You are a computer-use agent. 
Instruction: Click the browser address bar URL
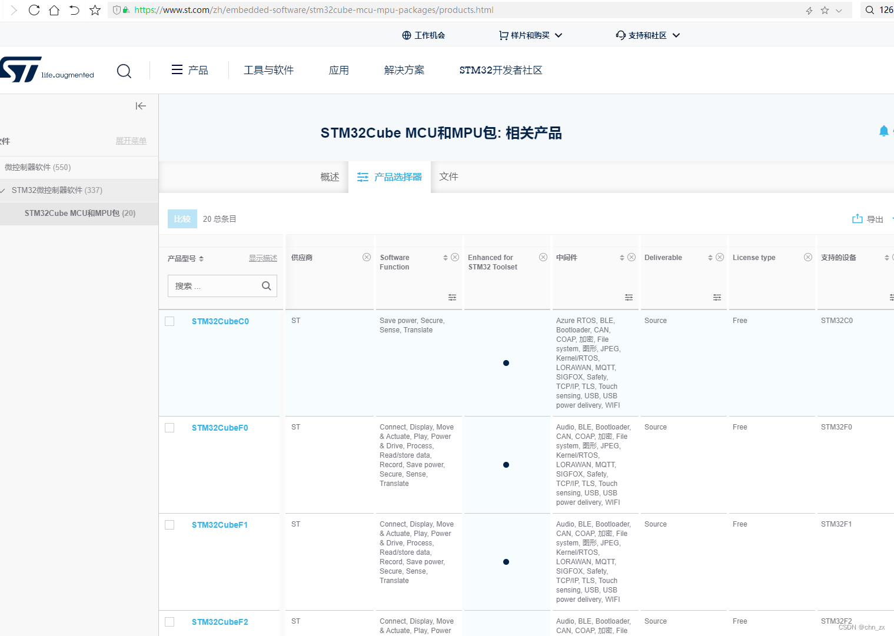[314, 10]
